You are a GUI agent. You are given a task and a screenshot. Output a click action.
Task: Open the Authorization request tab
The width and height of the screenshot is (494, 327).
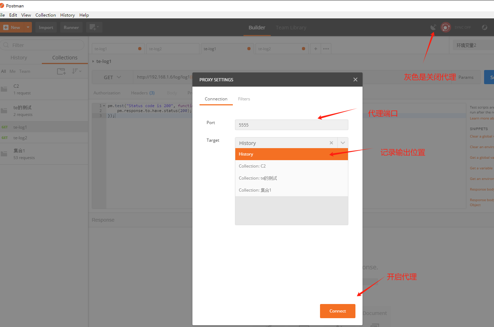coord(107,93)
